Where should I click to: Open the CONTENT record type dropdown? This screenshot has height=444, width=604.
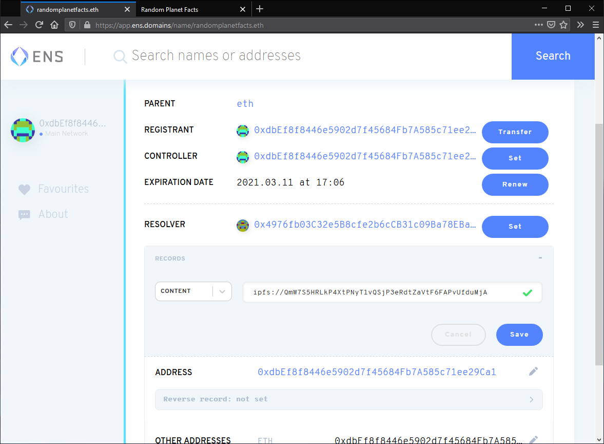tap(222, 291)
